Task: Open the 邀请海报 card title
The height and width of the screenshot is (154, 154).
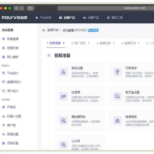Action: [131, 117]
